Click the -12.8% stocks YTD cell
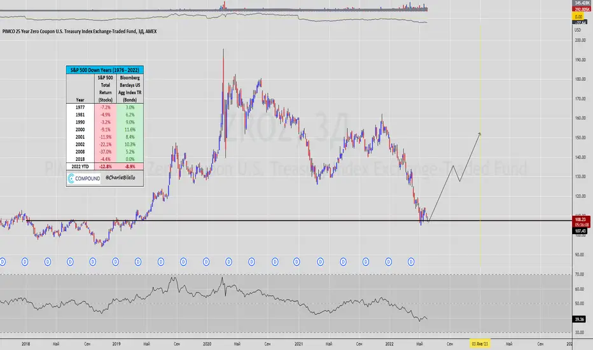The image size is (593, 350). (106, 167)
